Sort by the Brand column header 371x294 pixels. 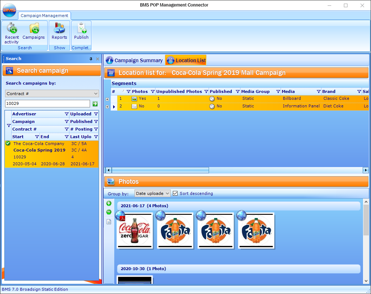(x=329, y=91)
